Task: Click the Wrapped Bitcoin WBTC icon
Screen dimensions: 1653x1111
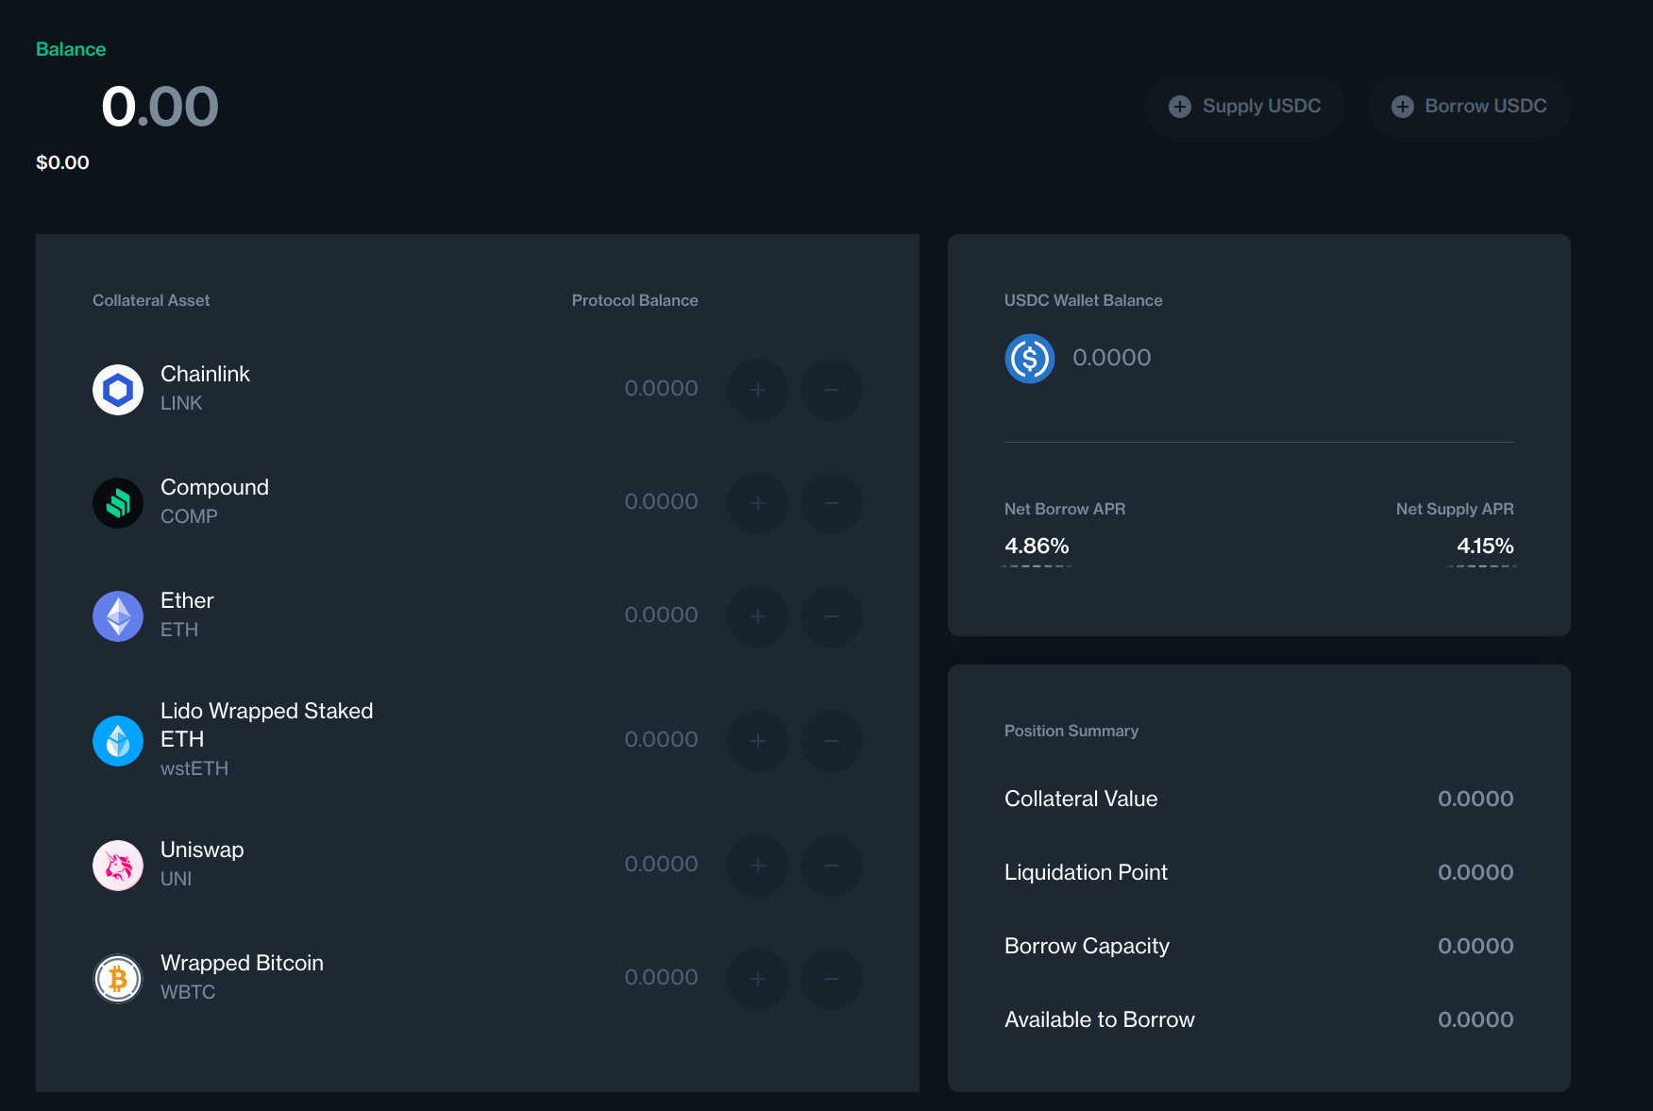Action: coord(117,978)
